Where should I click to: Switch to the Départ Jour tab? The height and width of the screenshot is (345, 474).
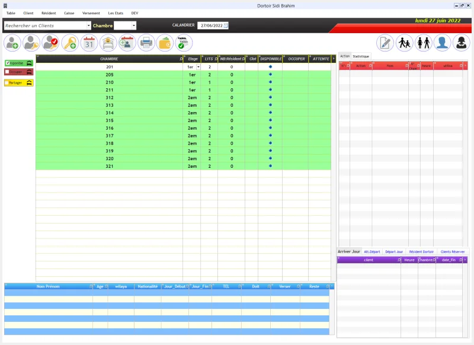(x=394, y=252)
